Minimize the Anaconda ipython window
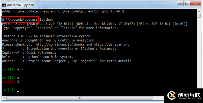Screen dimensions: 203x103 coord(180,3)
